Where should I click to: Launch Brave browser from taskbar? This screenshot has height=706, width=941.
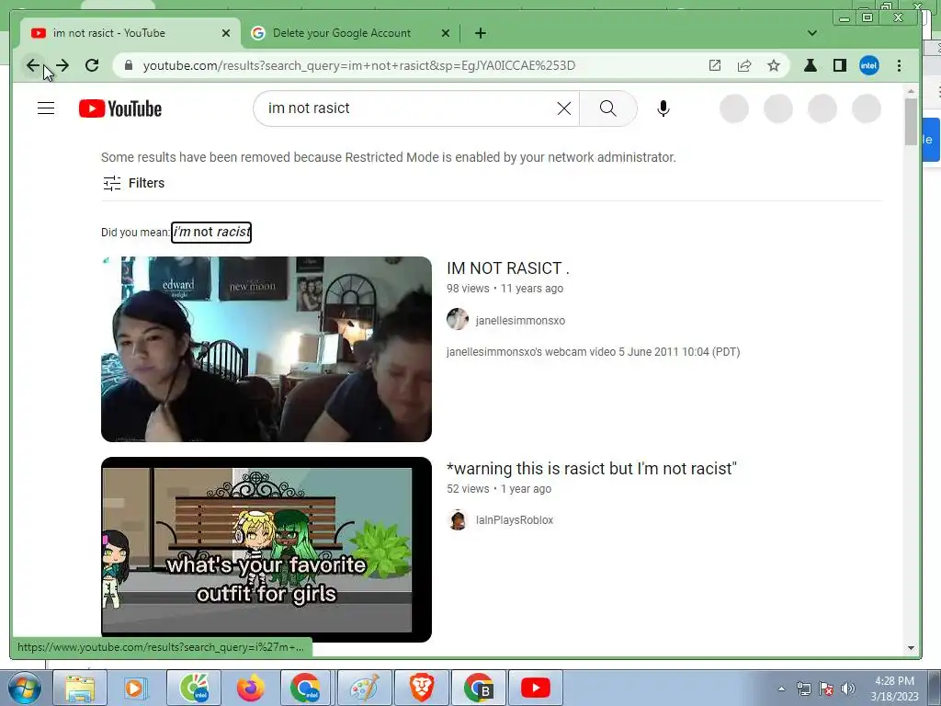(x=421, y=688)
